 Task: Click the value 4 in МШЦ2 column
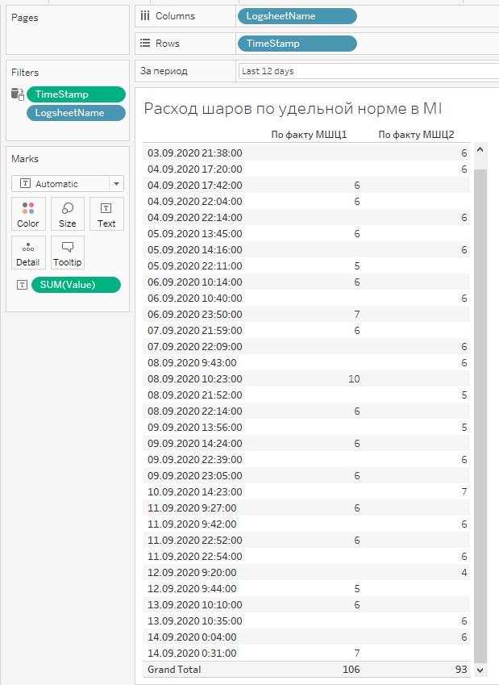[x=464, y=572]
